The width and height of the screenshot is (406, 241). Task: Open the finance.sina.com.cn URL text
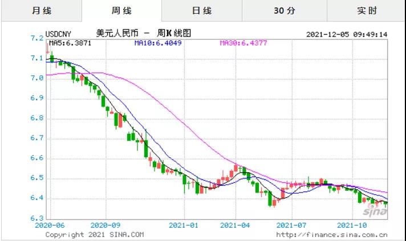click(332, 234)
